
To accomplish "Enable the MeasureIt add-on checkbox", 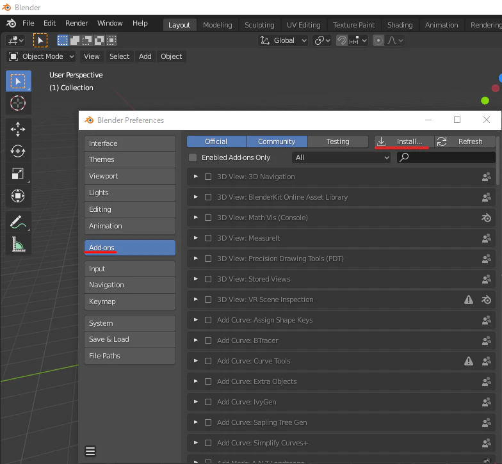I will pos(208,238).
